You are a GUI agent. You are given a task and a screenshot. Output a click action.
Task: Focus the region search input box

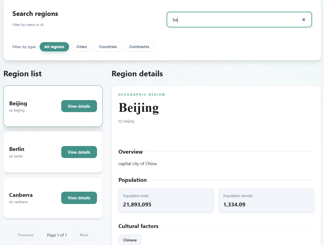(x=235, y=20)
